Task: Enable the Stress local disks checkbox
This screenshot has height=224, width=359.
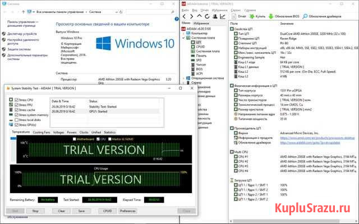Action: point(15,120)
